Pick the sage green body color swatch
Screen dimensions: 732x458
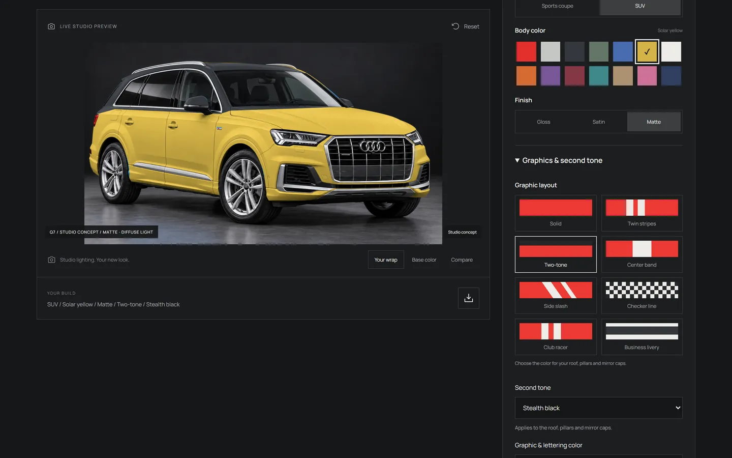pyautogui.click(x=599, y=51)
